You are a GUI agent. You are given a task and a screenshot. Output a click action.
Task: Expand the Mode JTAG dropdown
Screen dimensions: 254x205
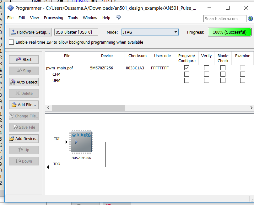click(x=176, y=32)
